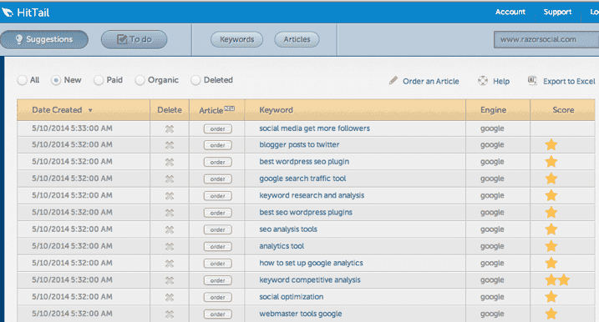Open the Account menu
The height and width of the screenshot is (322, 599).
(510, 12)
